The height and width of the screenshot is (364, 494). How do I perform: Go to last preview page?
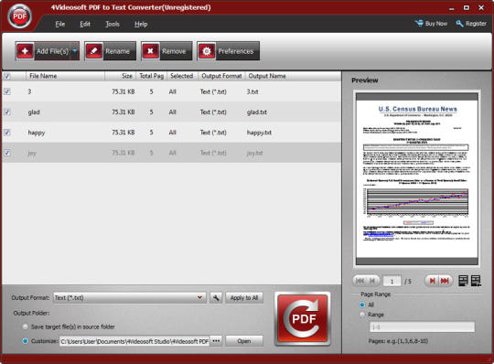click(446, 281)
